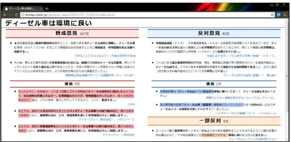The width and height of the screenshot is (291, 142).
Task: Click the 根拠 9文 subheading
Action: click(72, 84)
